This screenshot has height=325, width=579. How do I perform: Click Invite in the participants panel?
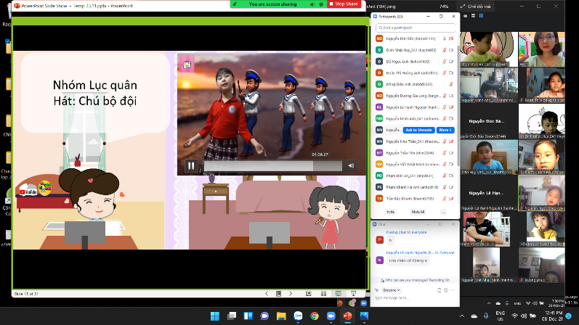point(390,211)
